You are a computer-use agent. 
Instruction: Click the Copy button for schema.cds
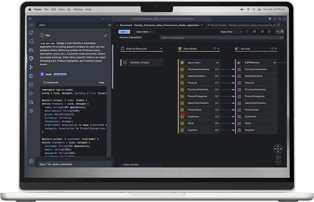coord(101,82)
